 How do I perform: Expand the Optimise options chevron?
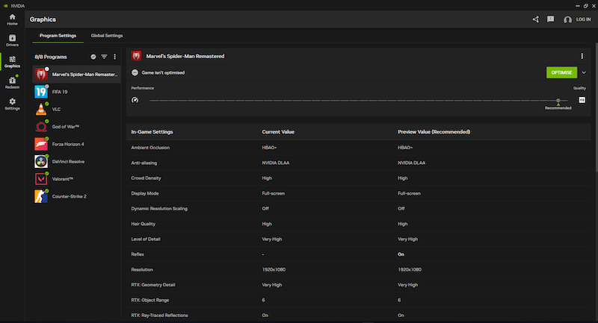tap(584, 72)
